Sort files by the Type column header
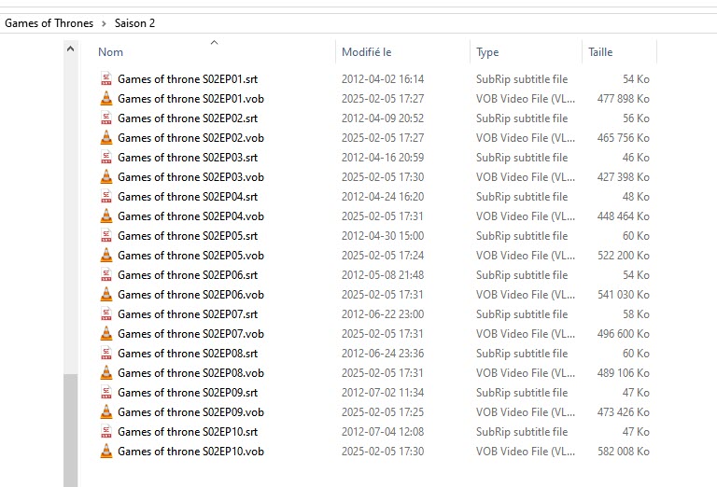The width and height of the screenshot is (717, 487). coord(487,52)
